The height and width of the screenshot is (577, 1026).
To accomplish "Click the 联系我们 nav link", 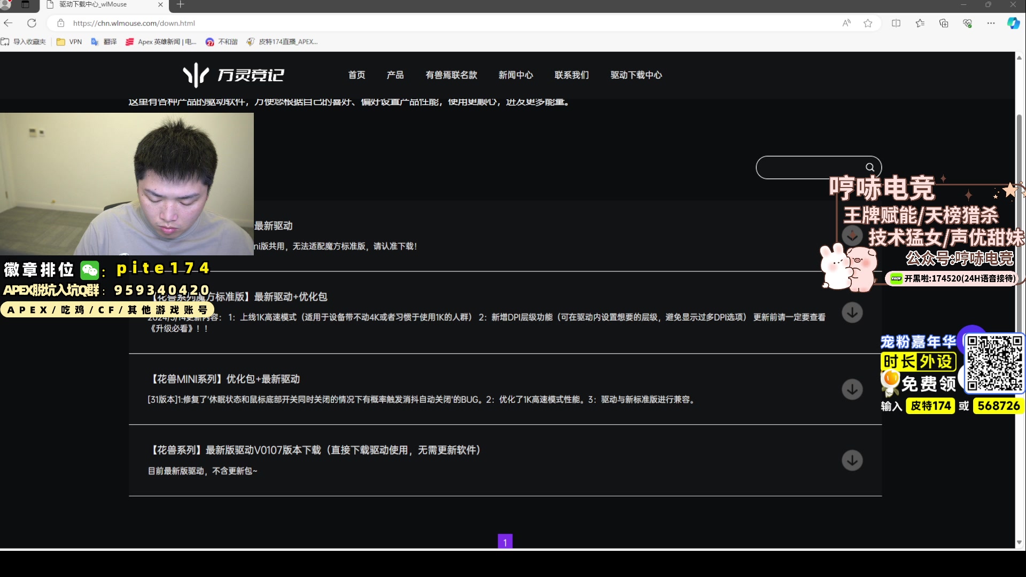I will (x=571, y=75).
